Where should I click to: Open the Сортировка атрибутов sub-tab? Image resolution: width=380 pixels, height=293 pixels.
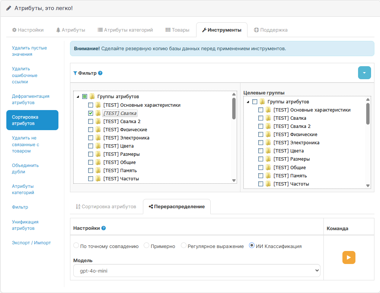pyautogui.click(x=106, y=207)
